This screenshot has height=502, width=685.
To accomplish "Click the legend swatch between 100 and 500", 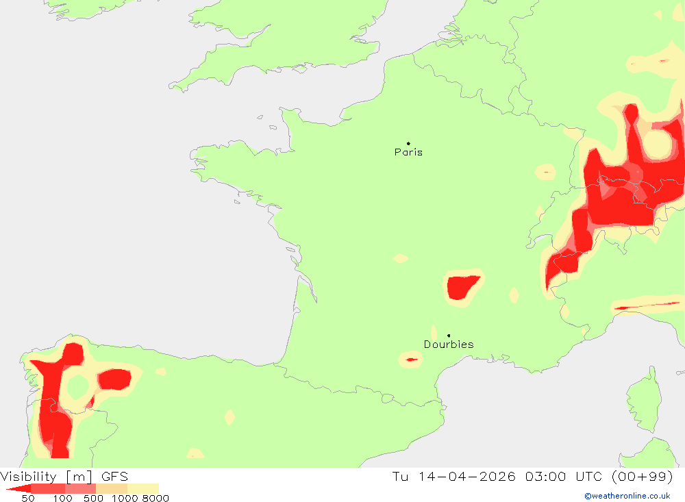I will 80,488.
